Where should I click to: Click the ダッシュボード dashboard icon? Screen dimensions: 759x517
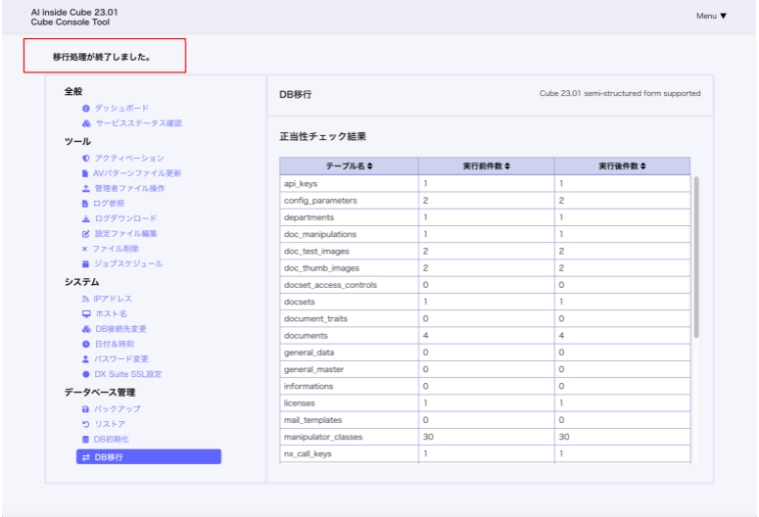pos(86,108)
